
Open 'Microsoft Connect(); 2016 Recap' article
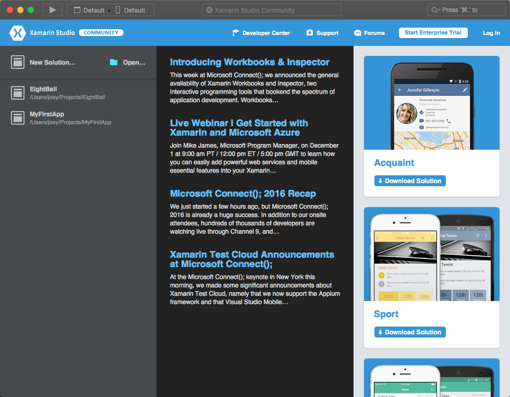tap(242, 194)
